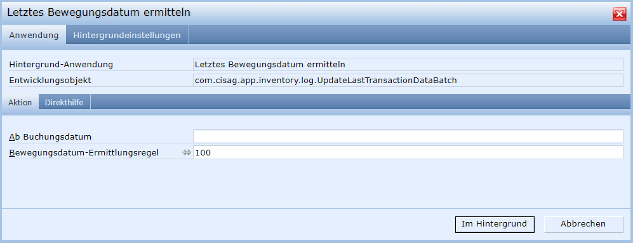Close the dialog with red X
The width and height of the screenshot is (633, 243).
click(619, 14)
